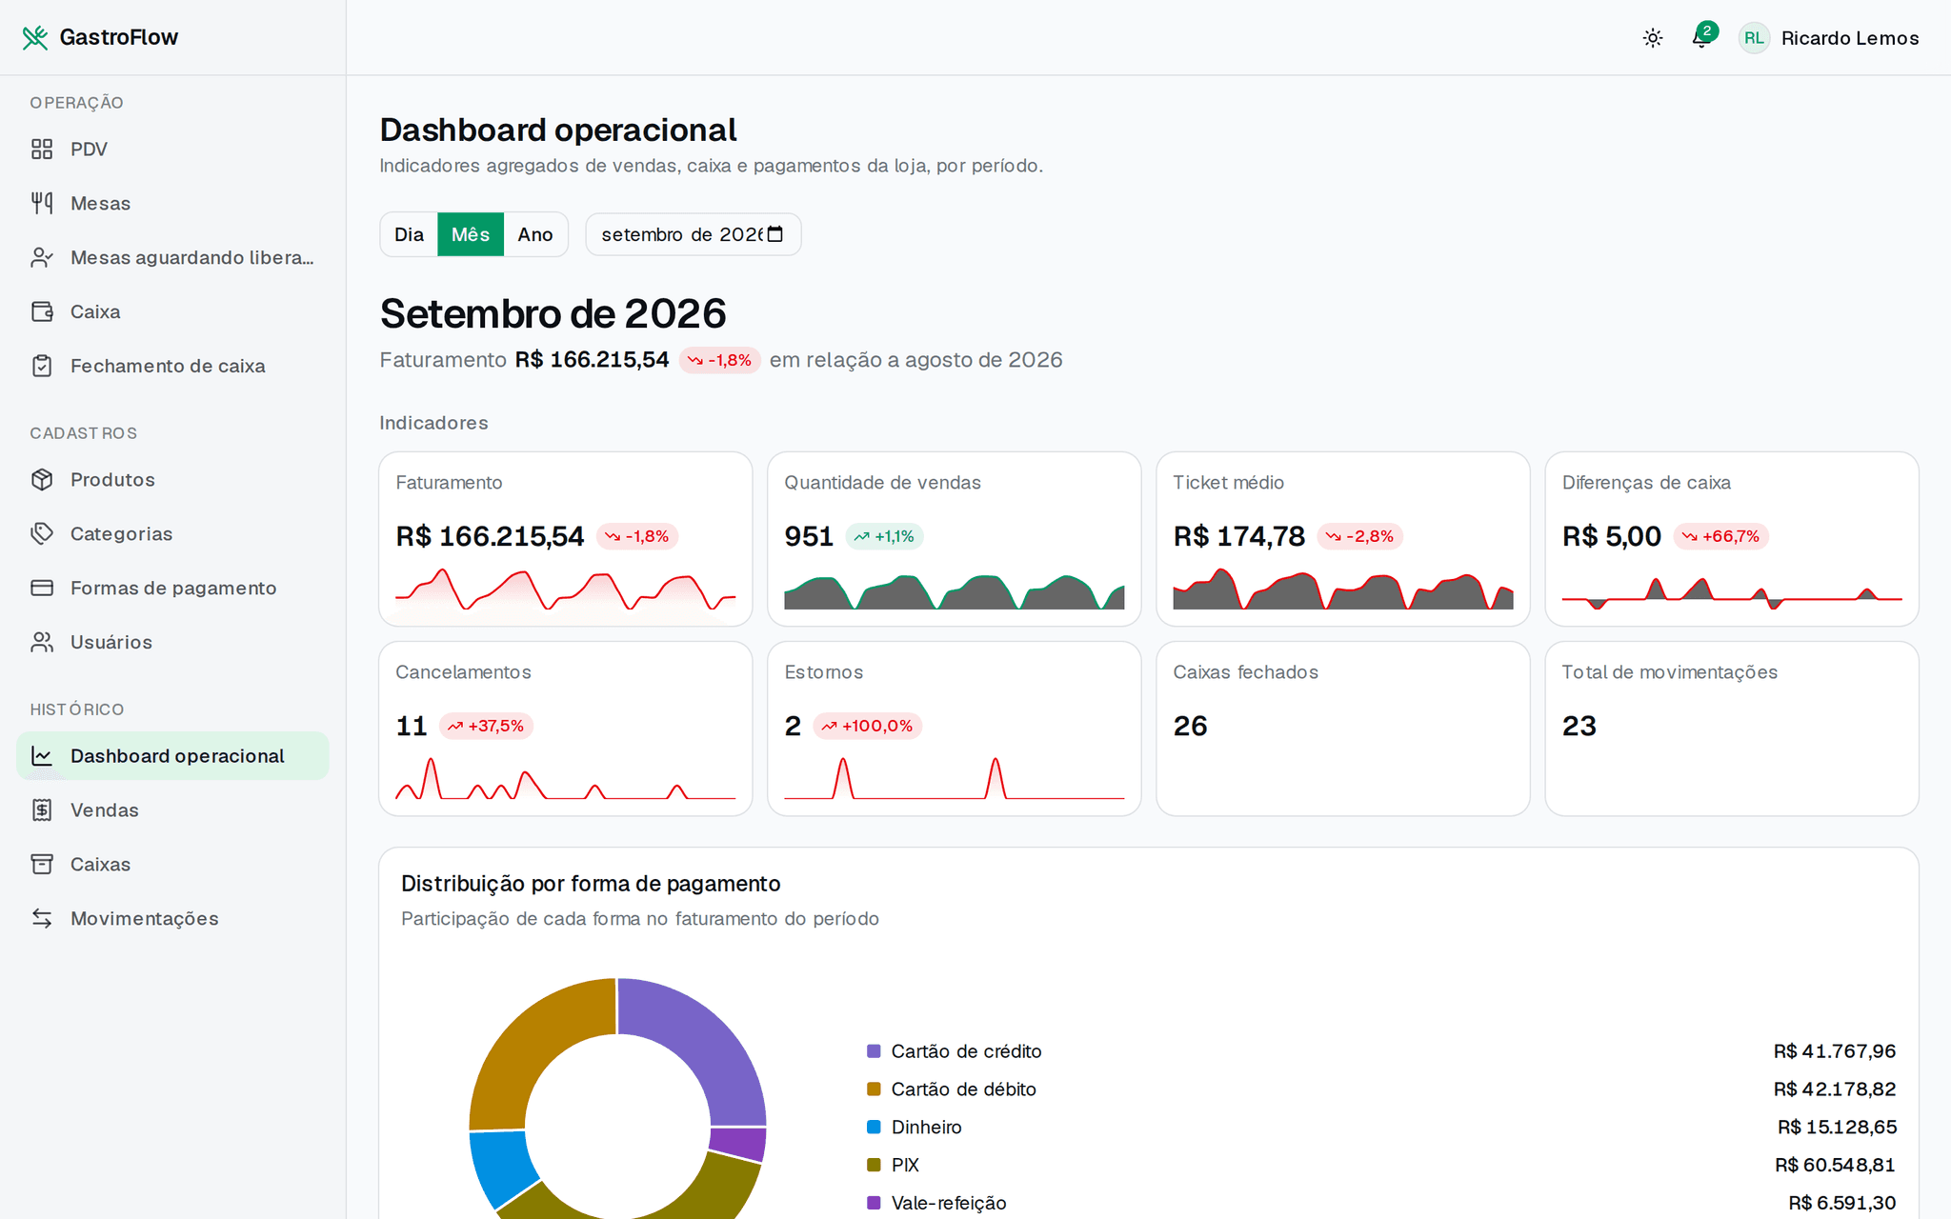Click Estornos +100,0% badge
The height and width of the screenshot is (1219, 1951).
pyautogui.click(x=867, y=727)
